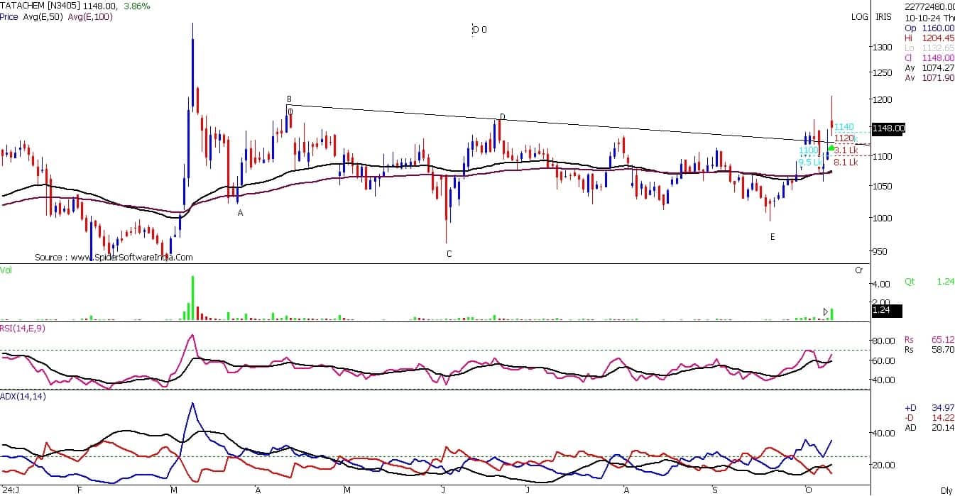Toggle the IRIS label at top right
Screen dimensions: 955x496
(x=883, y=17)
